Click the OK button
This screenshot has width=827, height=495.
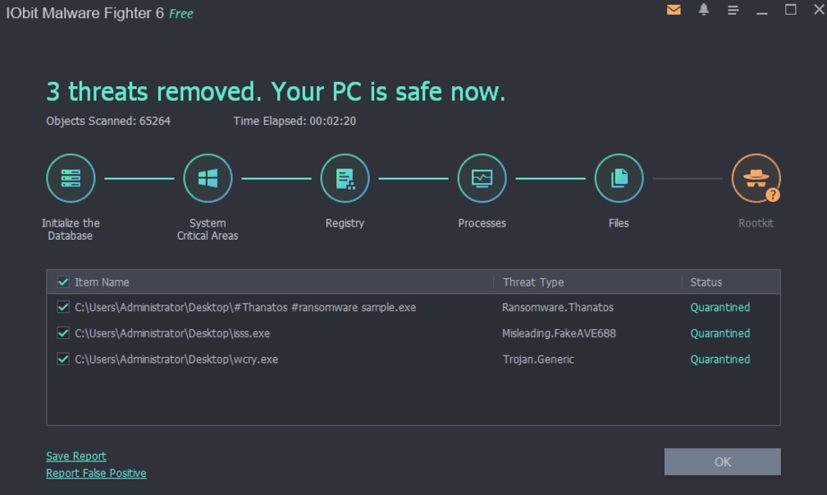[x=721, y=461]
